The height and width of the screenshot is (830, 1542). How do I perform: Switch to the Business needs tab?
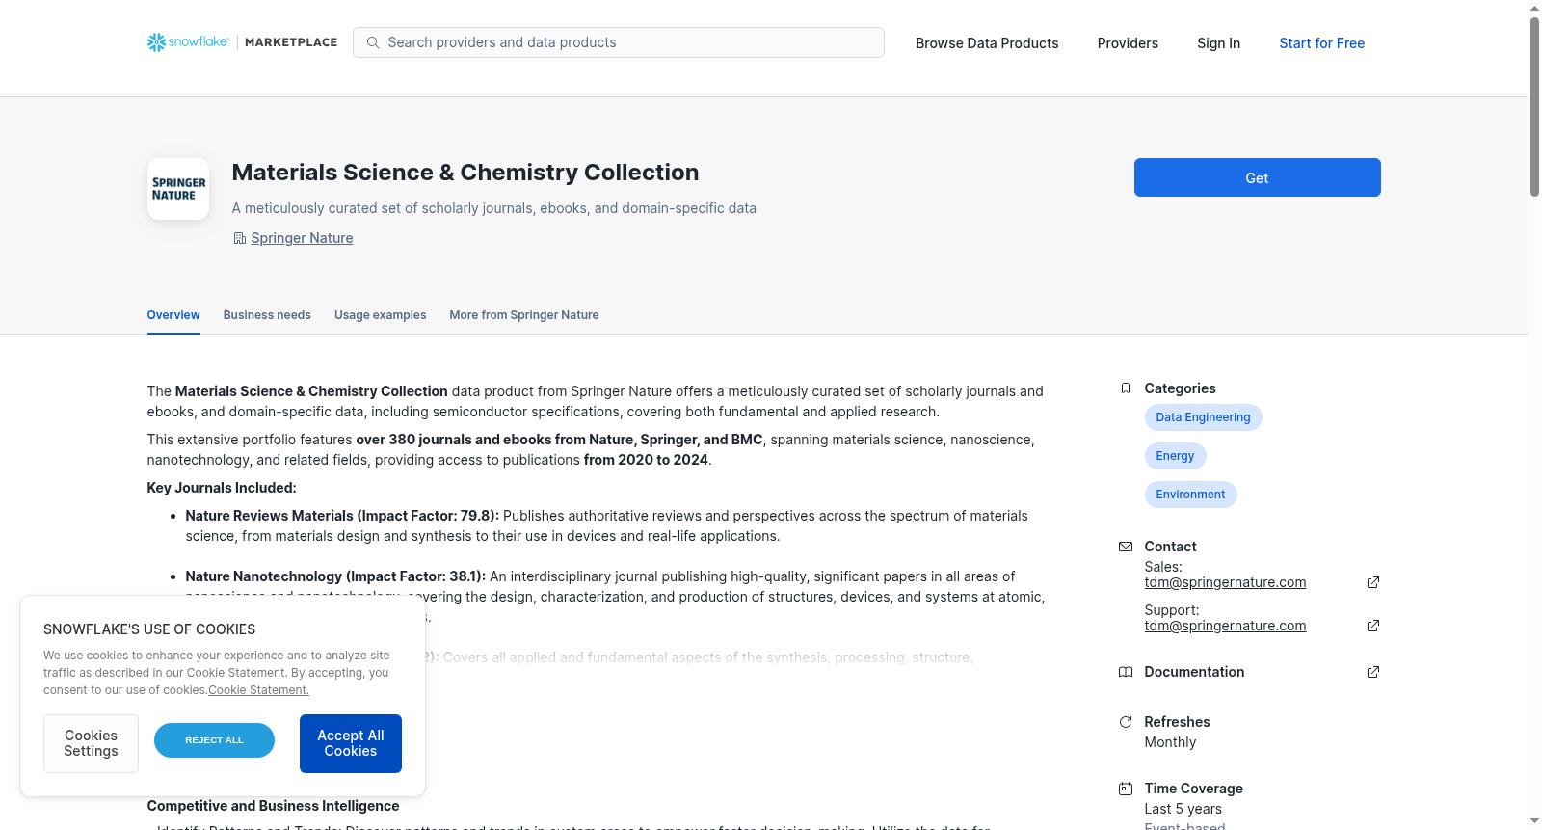[267, 315]
